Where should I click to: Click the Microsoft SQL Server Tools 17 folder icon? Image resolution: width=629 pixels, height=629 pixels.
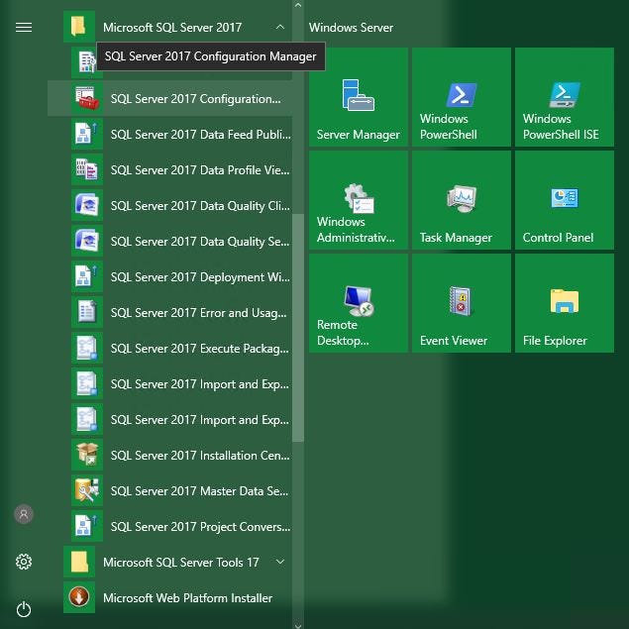(79, 562)
